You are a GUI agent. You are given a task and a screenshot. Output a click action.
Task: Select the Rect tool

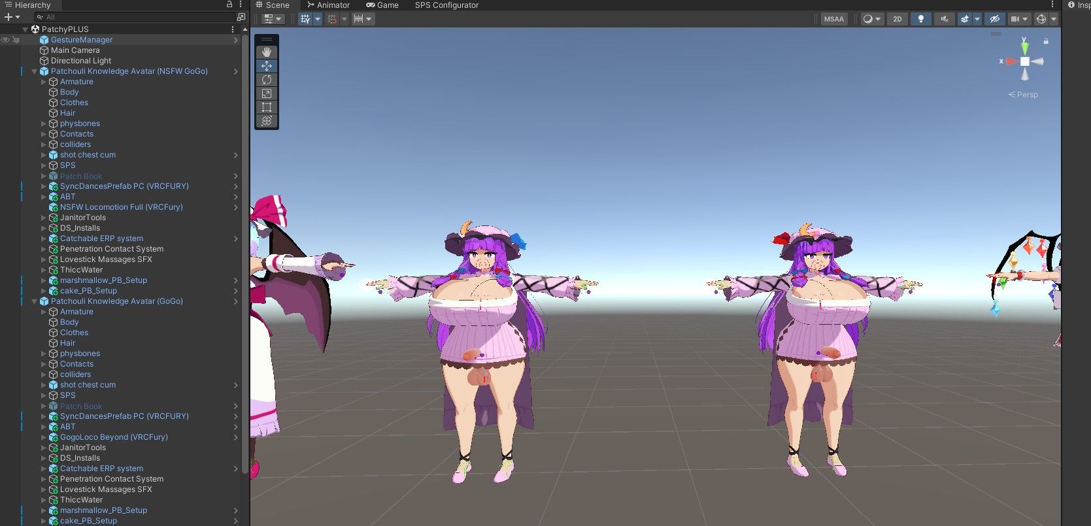coord(267,107)
